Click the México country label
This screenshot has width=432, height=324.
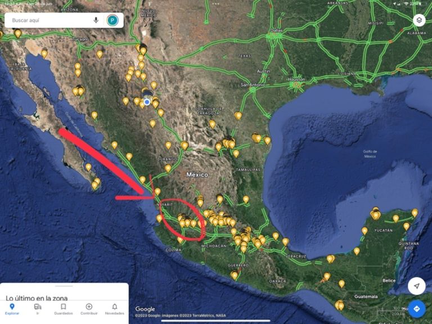pyautogui.click(x=197, y=174)
